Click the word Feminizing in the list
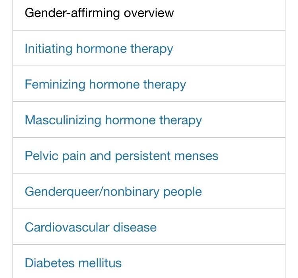Screen dimensions: 298x278 (55, 85)
